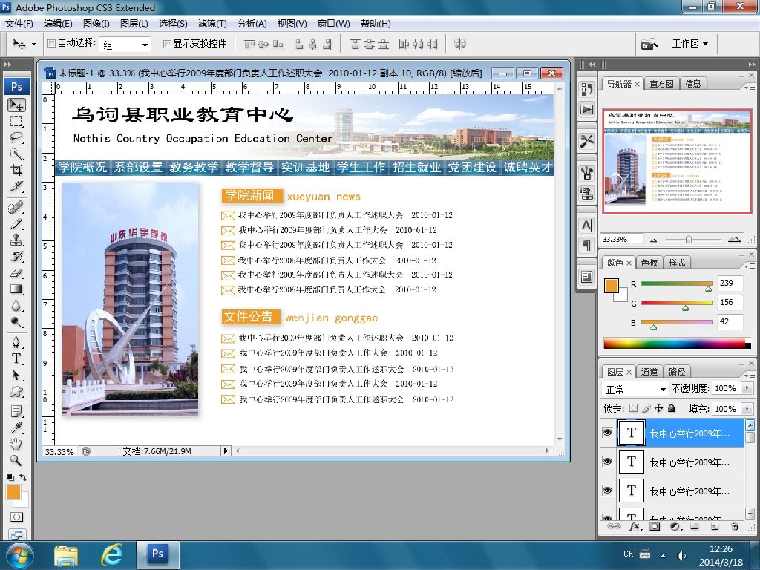Select the Healing Brush tool
Viewport: 760px width, 570px height.
16,208
